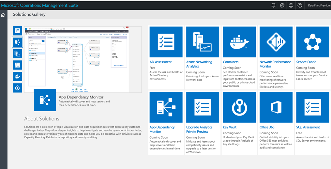
Task: Select first checklist icon in the carousel sidebar
Action: (17, 31)
